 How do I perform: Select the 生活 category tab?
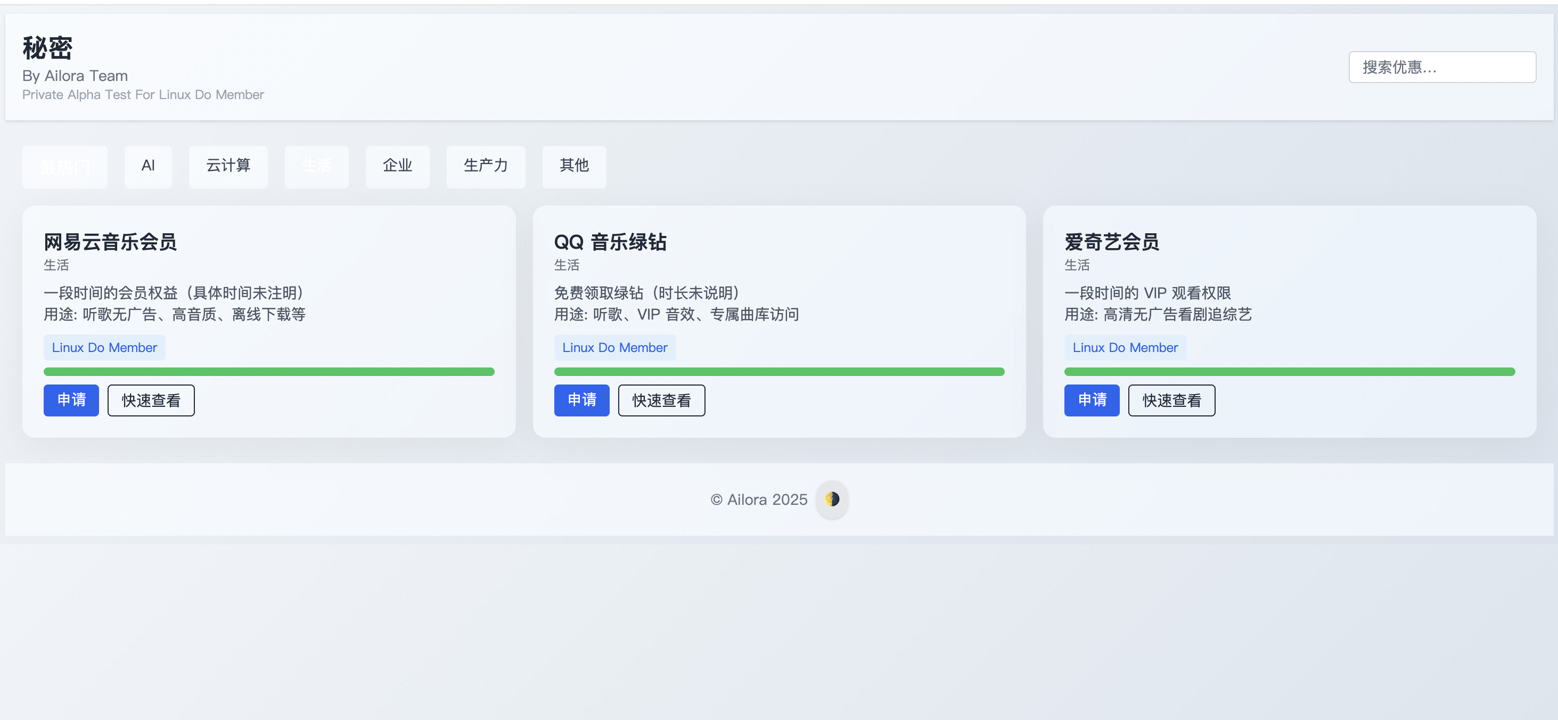(x=316, y=166)
